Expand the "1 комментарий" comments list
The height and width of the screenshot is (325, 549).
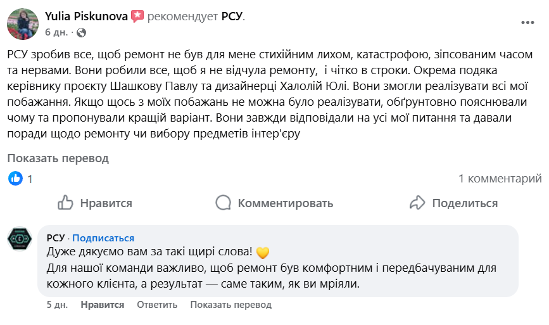click(500, 179)
